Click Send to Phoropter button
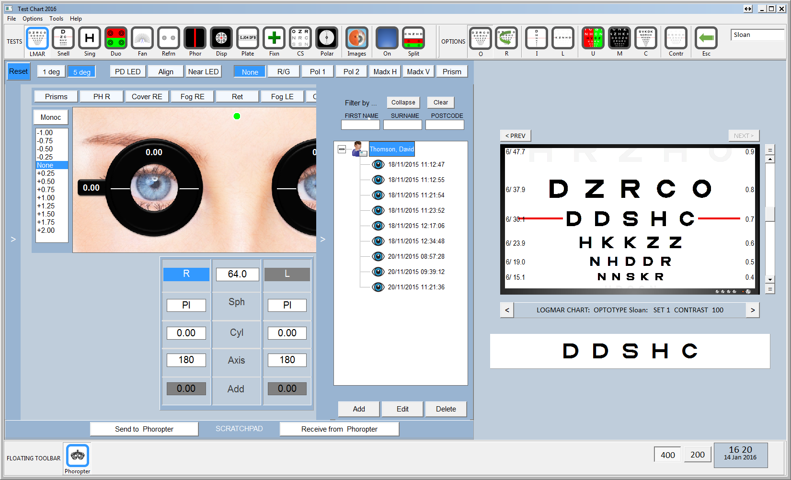The height and width of the screenshot is (480, 791). (144, 429)
